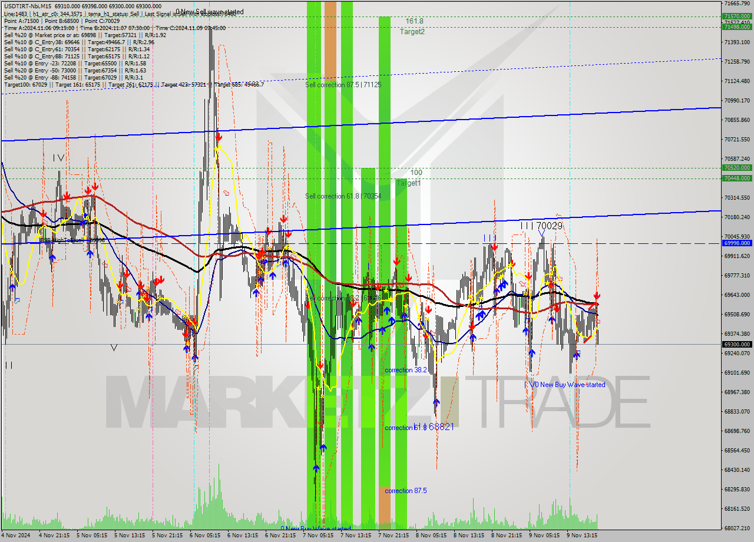Click the 'Sell %20 @ Market price' info line
754x542 pixels.
[85, 35]
